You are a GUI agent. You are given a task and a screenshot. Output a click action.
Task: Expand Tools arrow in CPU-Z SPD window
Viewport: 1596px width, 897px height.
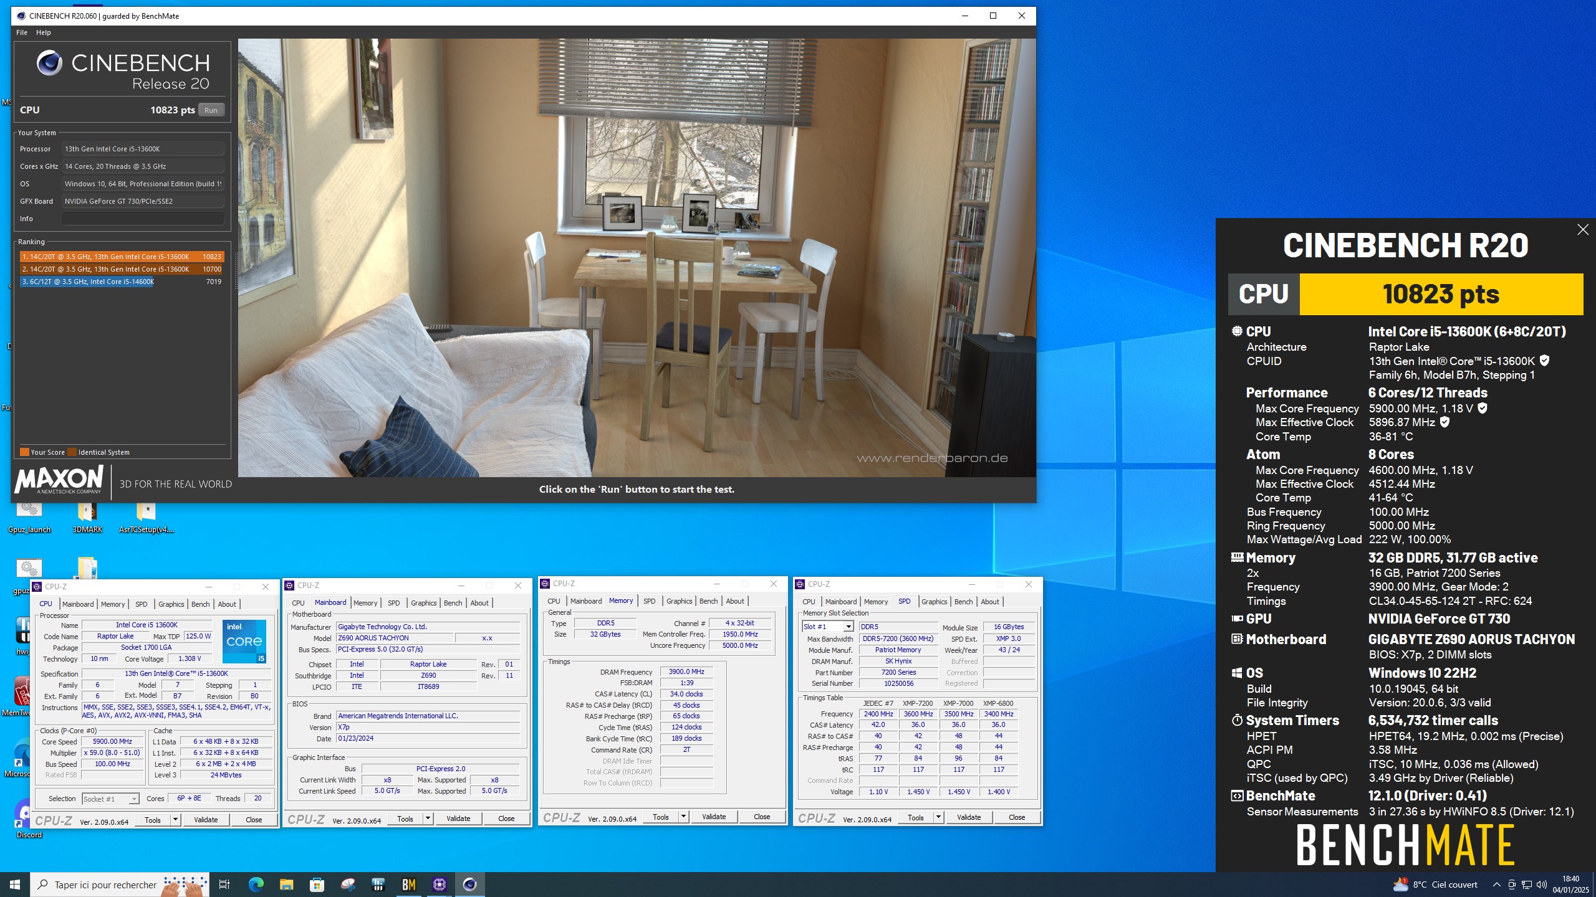938,817
